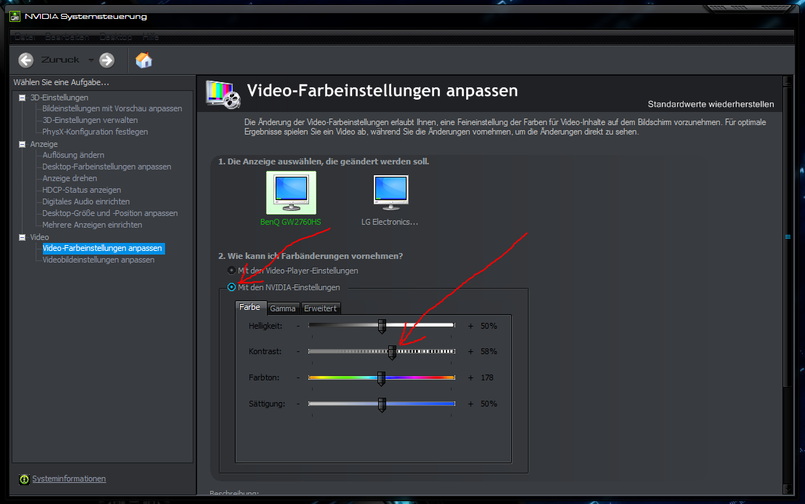Viewport: 805px width, 504px height.
Task: Open Auflösung ändern
Action: pyautogui.click(x=73, y=155)
